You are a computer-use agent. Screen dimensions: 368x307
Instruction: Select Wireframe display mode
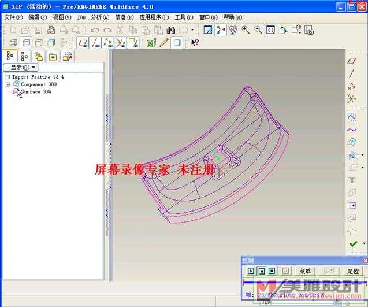(x=13, y=43)
